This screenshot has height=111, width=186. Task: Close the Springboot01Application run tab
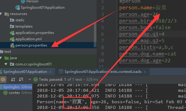coord(50,72)
